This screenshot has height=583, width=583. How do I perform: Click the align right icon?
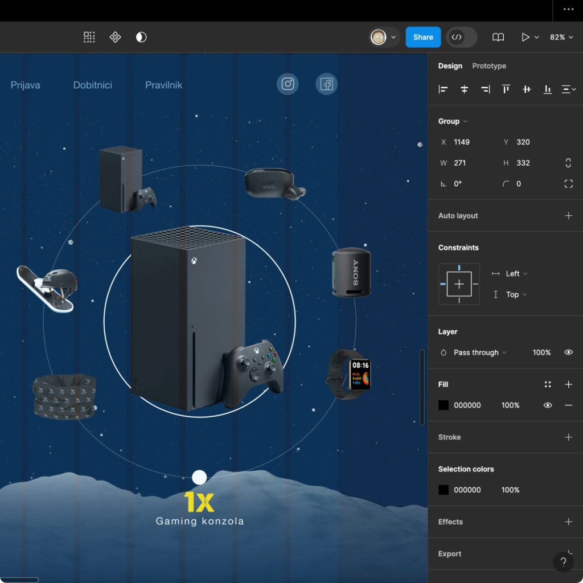(485, 89)
